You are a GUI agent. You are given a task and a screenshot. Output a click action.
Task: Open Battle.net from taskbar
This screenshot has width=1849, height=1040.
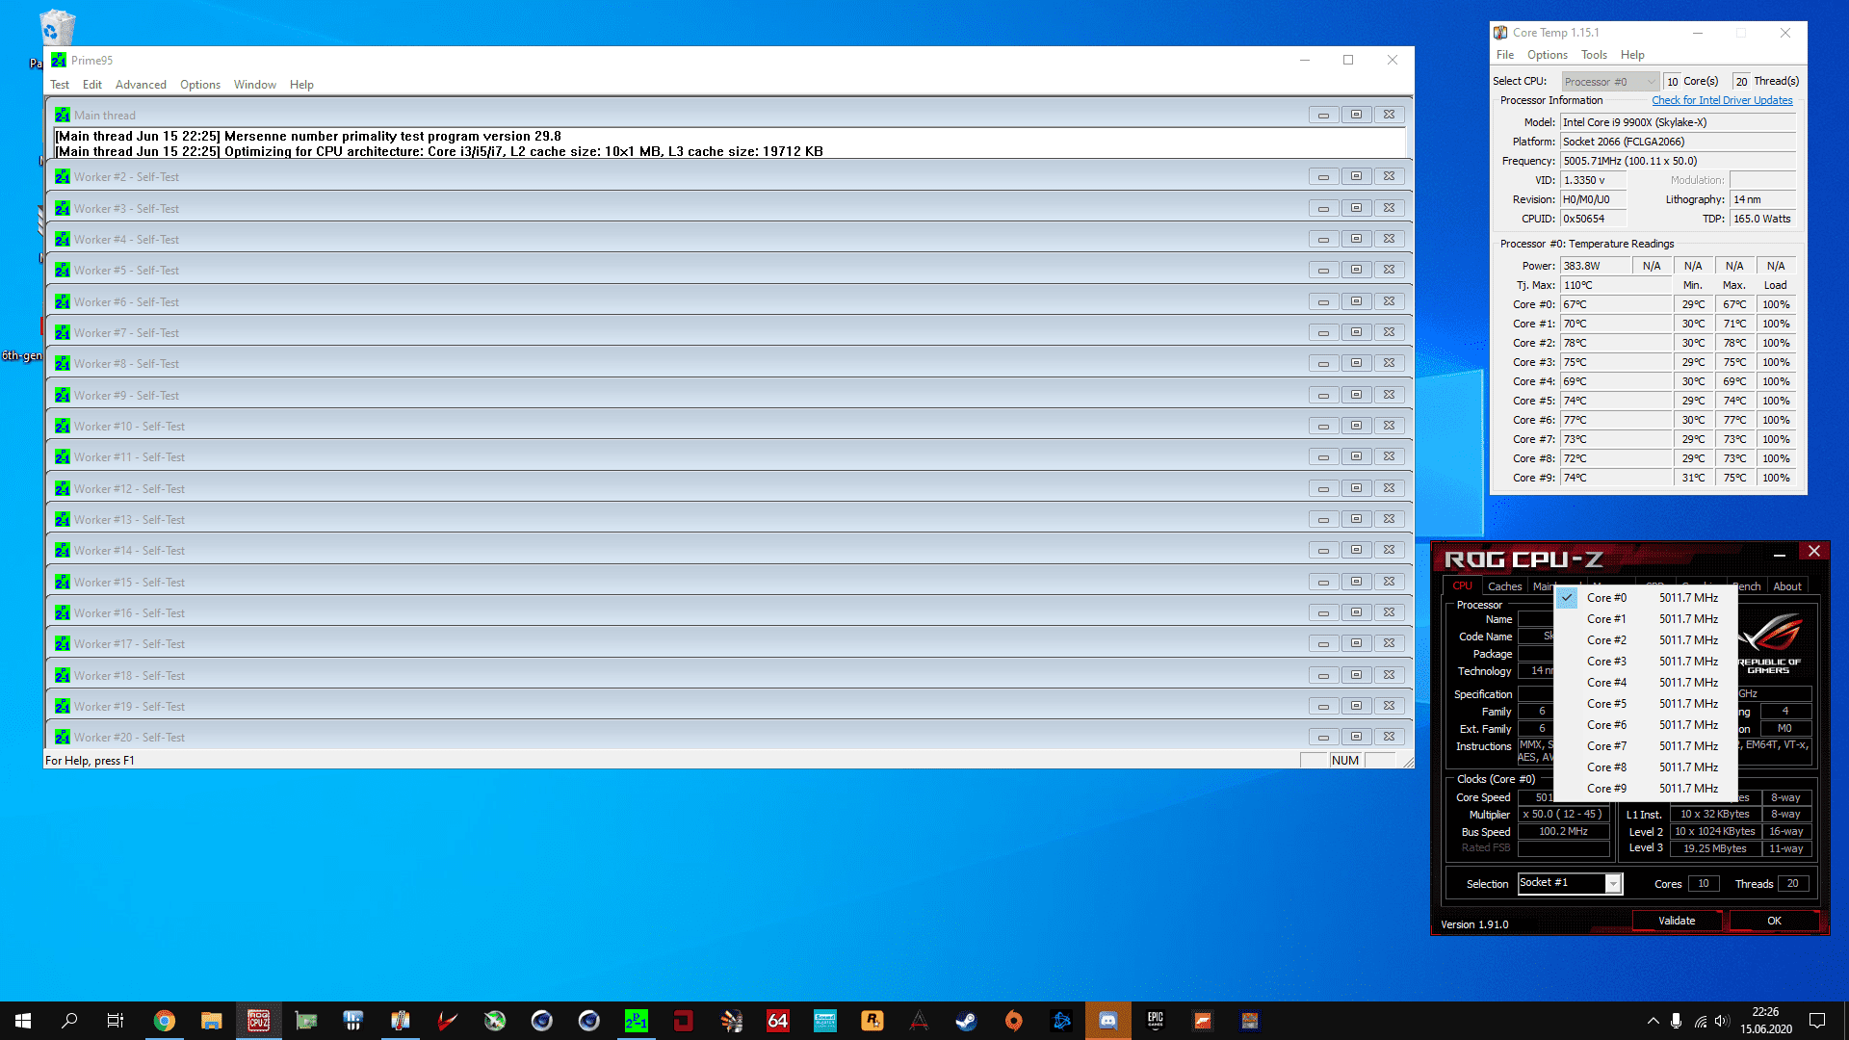click(1061, 1021)
